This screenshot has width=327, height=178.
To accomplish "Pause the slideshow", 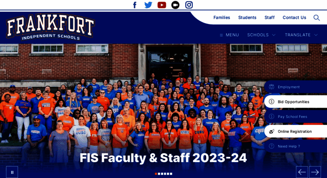I will 12,172.
